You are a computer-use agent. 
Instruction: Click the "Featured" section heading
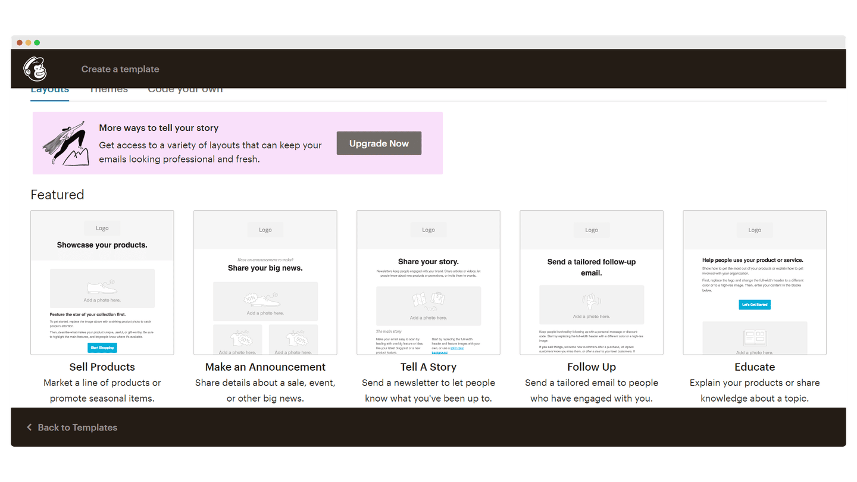click(x=57, y=195)
